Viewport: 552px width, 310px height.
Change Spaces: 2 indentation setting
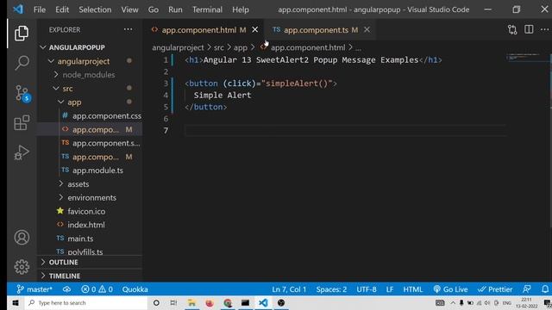pos(331,289)
